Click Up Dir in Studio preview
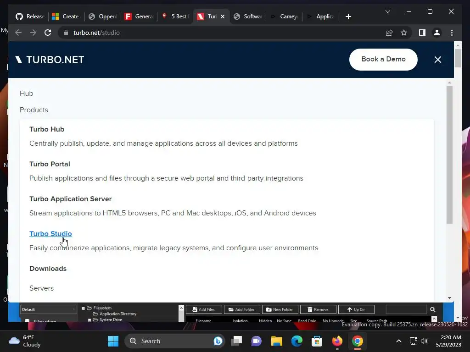This screenshot has height=352, width=470. pyautogui.click(x=356, y=309)
